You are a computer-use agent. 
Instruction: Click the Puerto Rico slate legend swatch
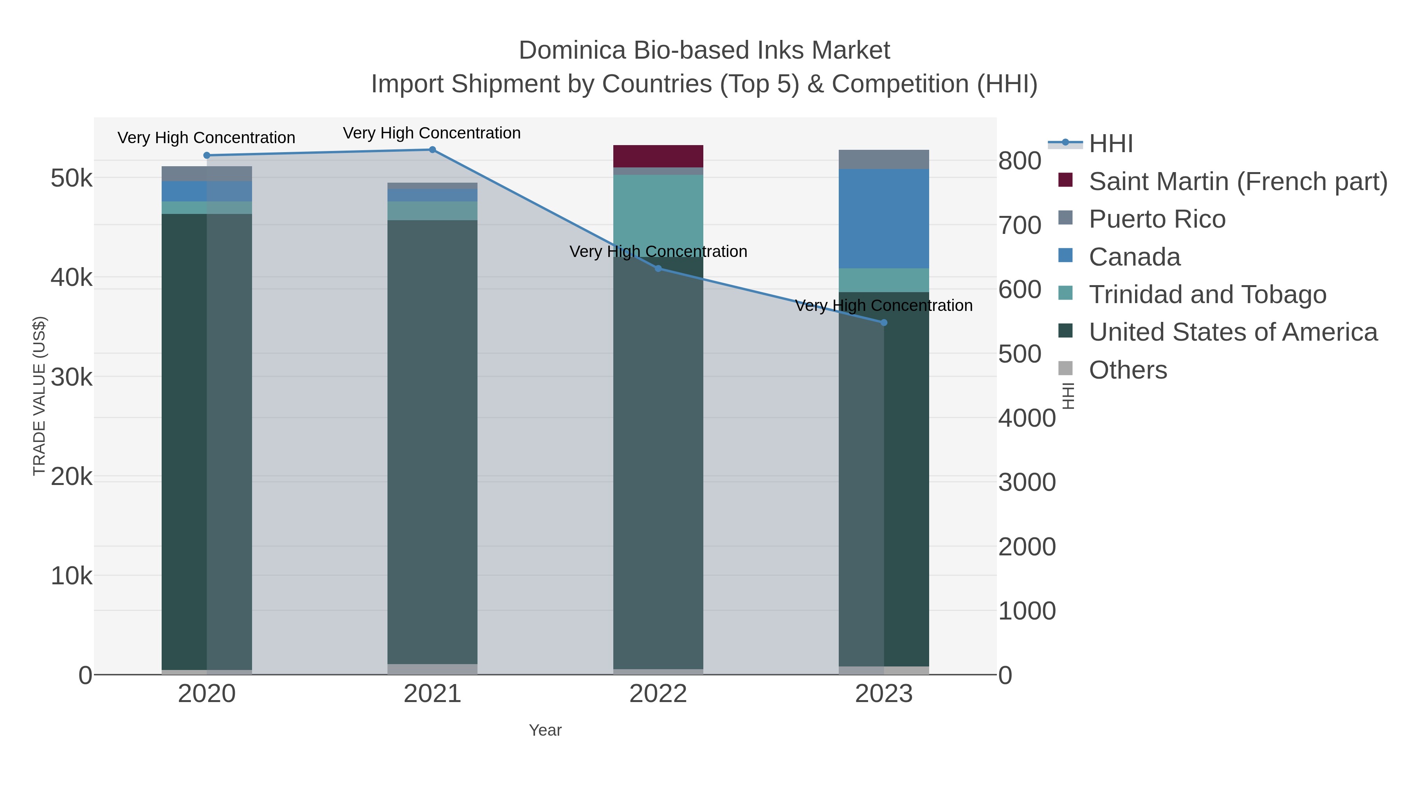coord(1065,217)
